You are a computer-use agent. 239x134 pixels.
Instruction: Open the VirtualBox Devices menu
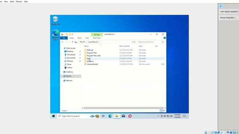point(19,1)
